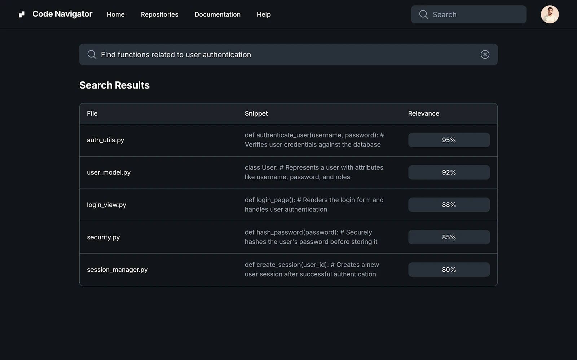The image size is (577, 360).
Task: Open the security.py file result
Action: [103, 237]
